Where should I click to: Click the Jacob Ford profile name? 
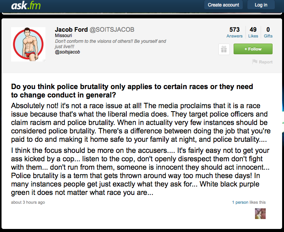click(x=71, y=29)
